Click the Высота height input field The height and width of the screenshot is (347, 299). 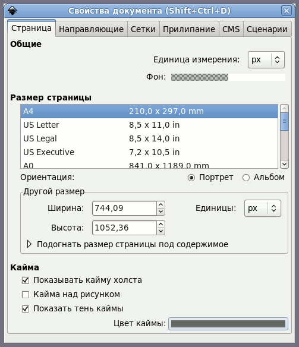pos(124,228)
